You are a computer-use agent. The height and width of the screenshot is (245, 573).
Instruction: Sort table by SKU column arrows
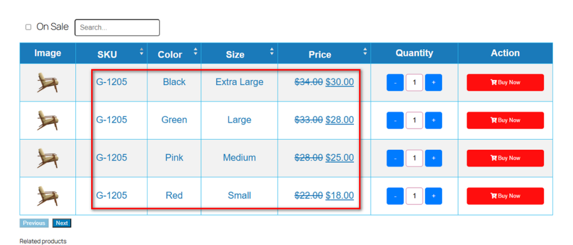[141, 53]
